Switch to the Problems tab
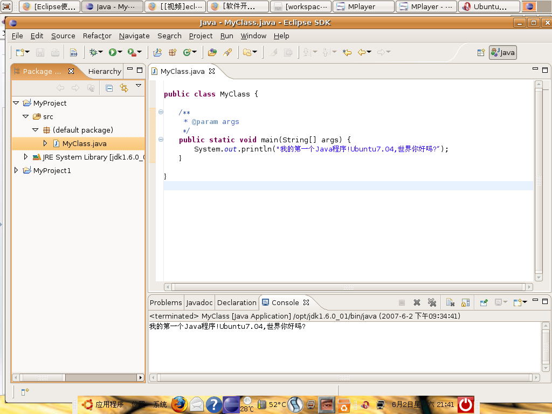Screen dimensions: 552x414 coord(166,302)
